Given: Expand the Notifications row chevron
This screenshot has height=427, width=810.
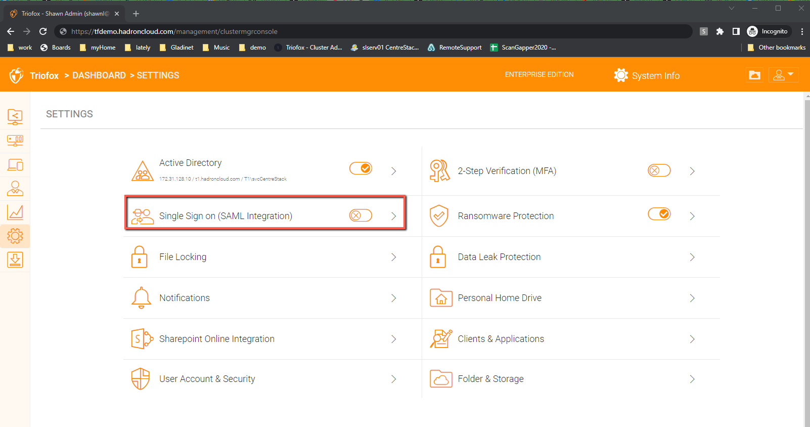Looking at the screenshot, I should (x=394, y=298).
